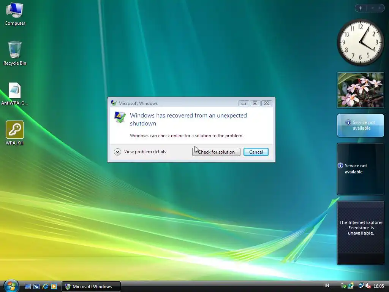Click Cancel in the recovery dialog
The width and height of the screenshot is (389, 292).
click(x=256, y=152)
